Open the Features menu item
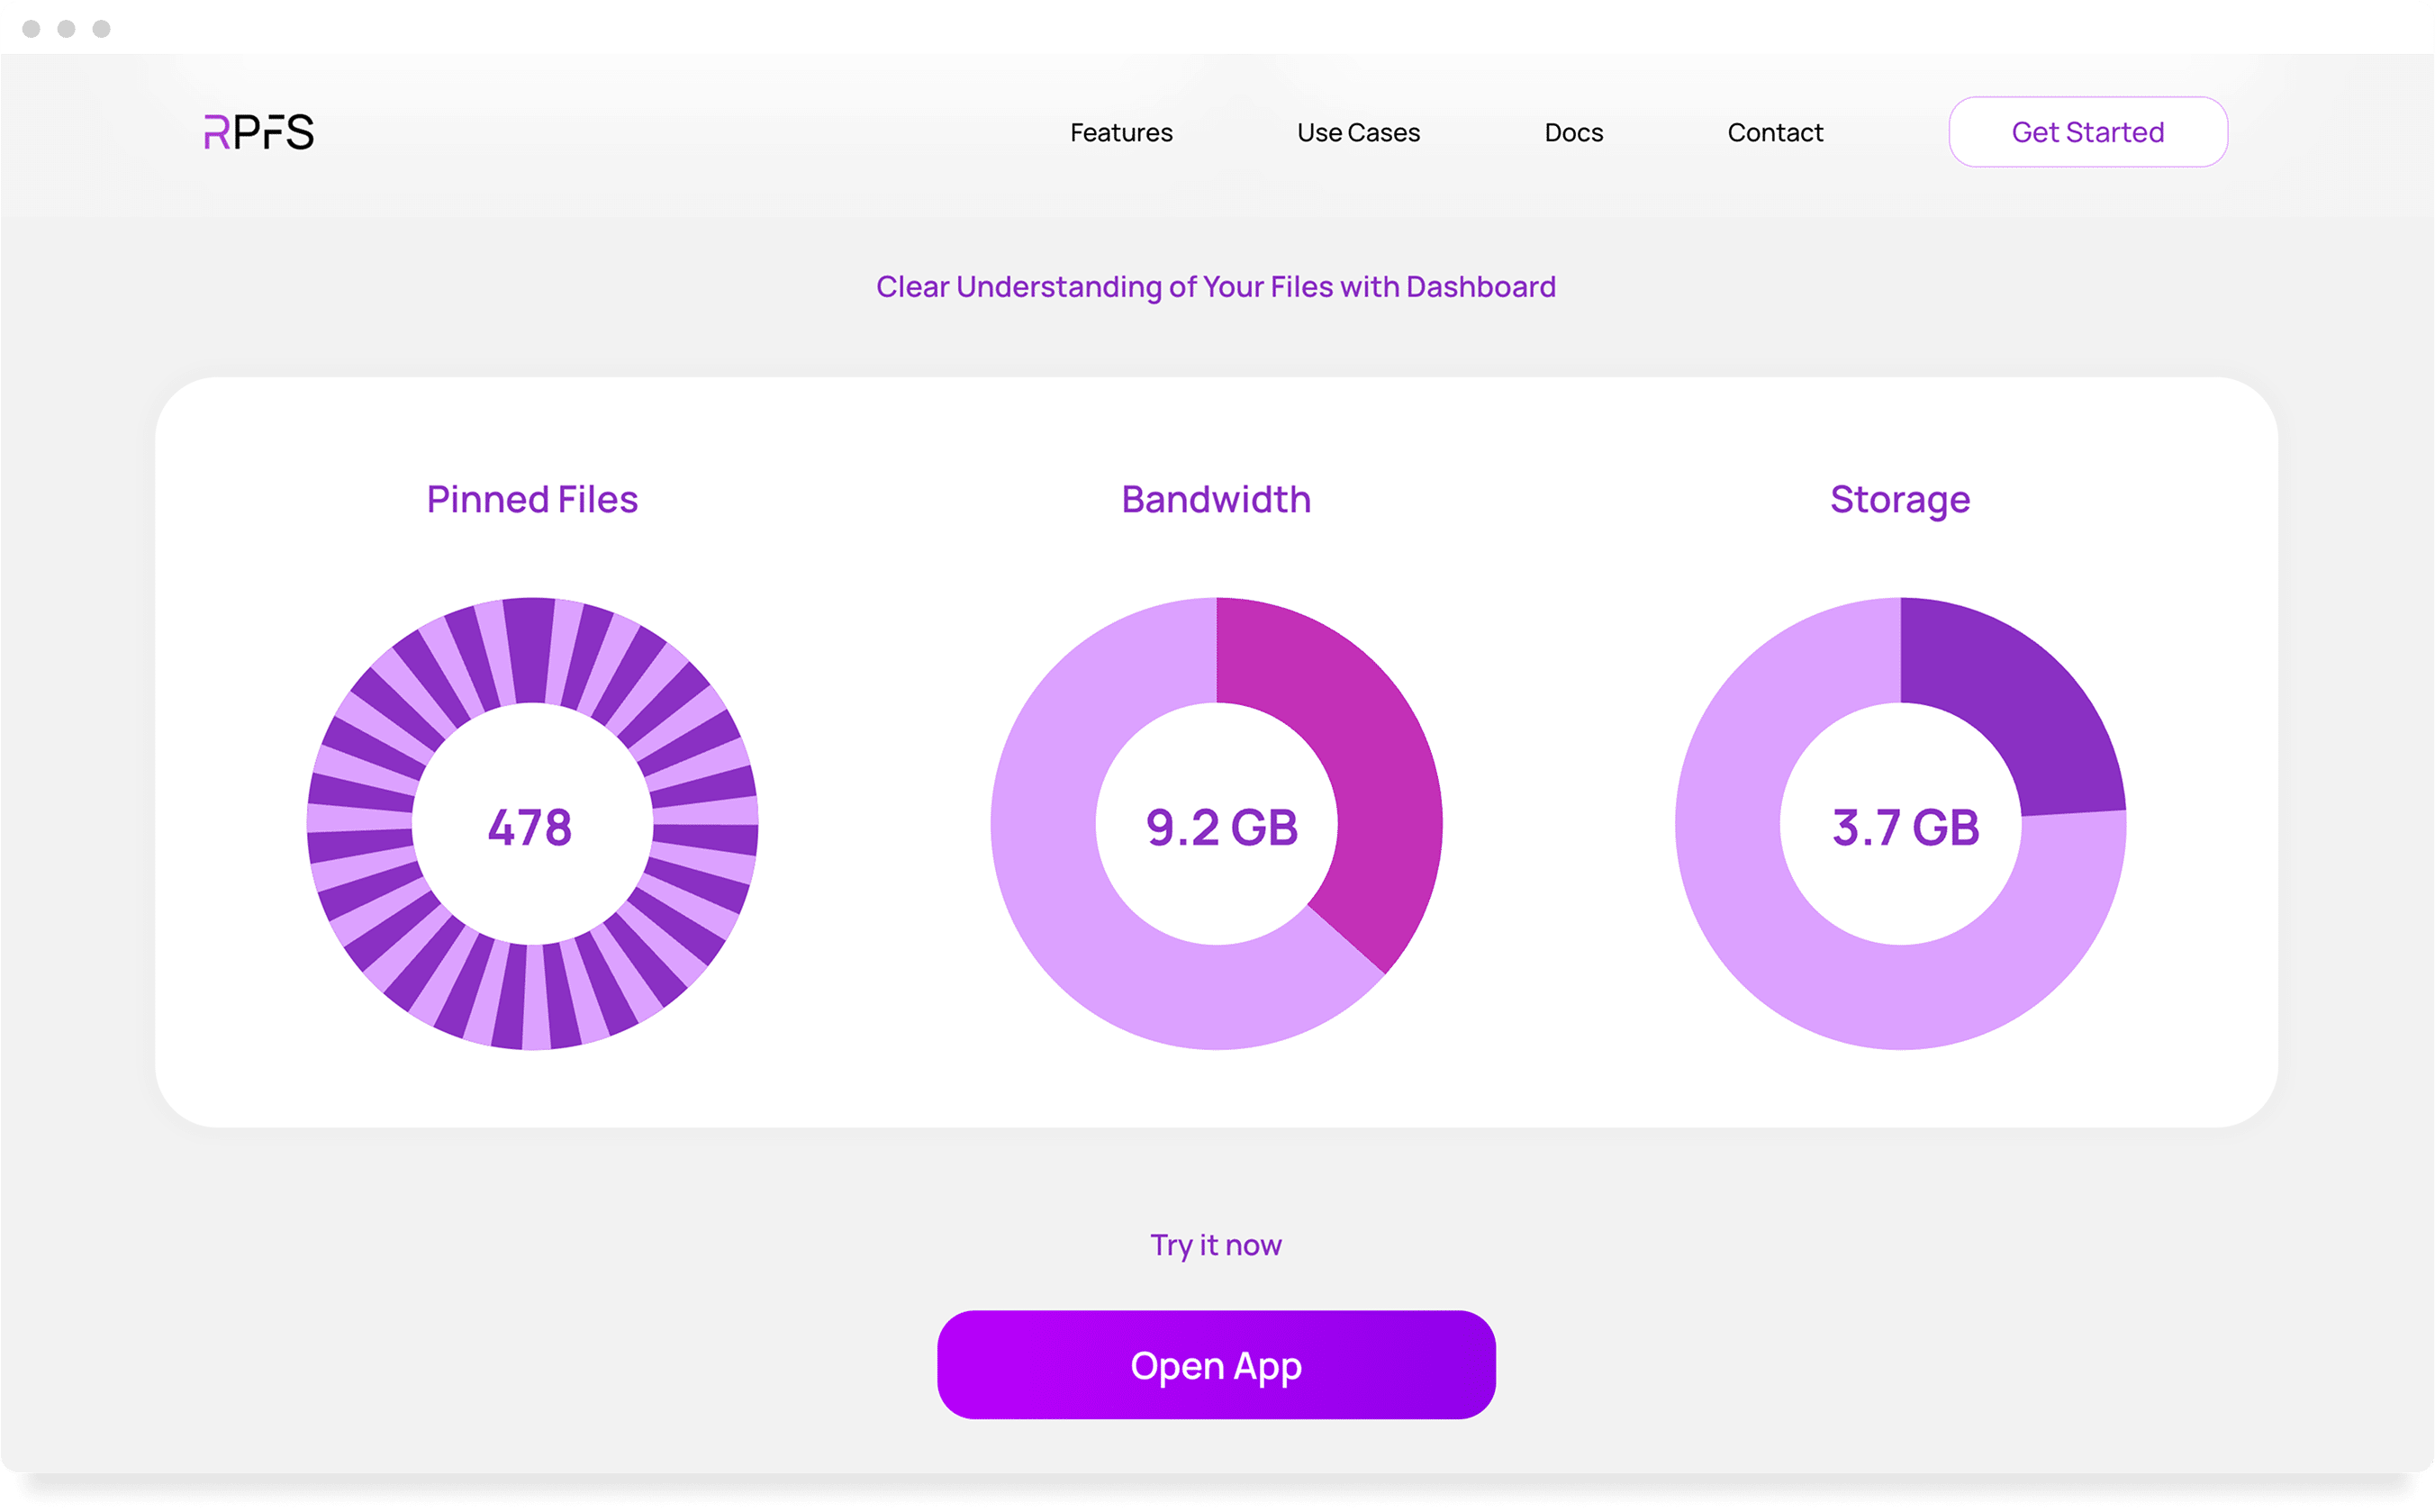Image resolution: width=2435 pixels, height=1512 pixels. click(1121, 132)
